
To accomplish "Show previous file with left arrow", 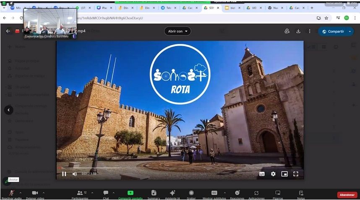I will [8, 110].
